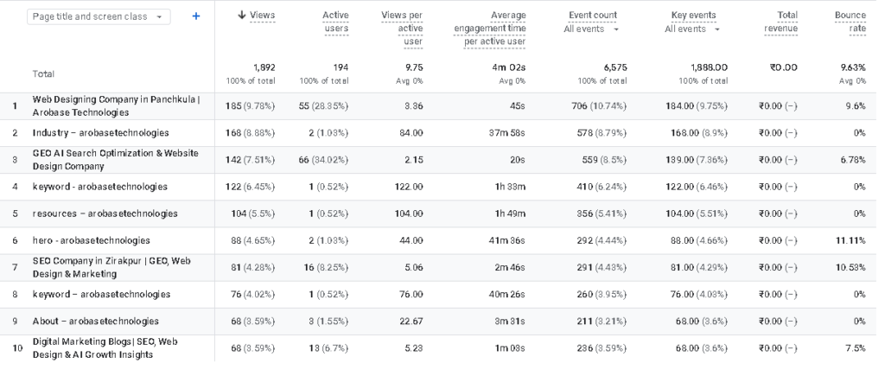This screenshot has height=376, width=885.
Task: Select SEO Company in Zirakpur row
Action: click(x=442, y=268)
